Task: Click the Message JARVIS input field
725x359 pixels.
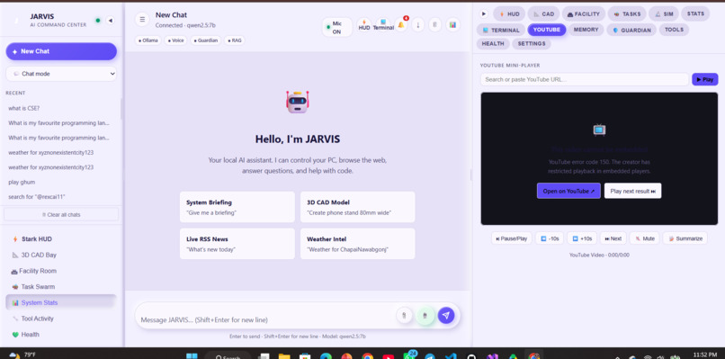Action: coord(266,319)
